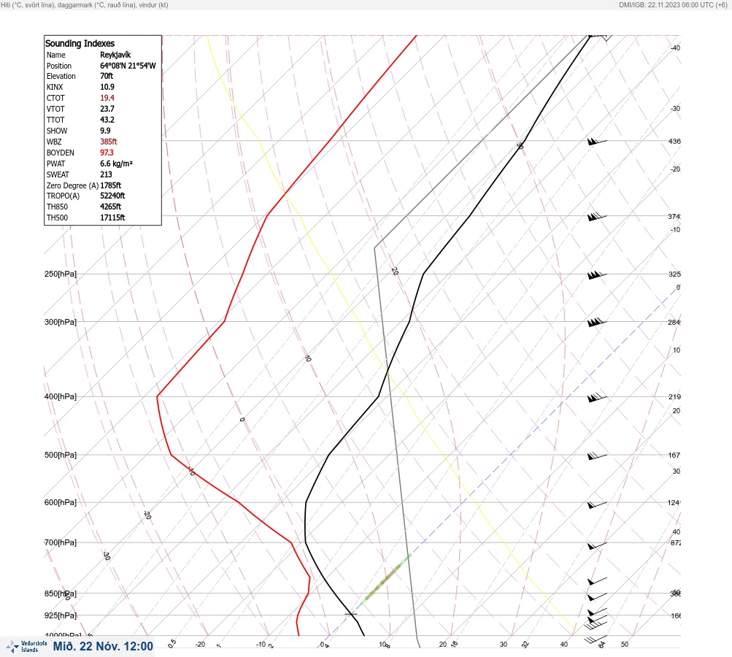Image resolution: width=732 pixels, height=657 pixels.
Task: Click the TTOT value 43.2
Action: (x=107, y=120)
